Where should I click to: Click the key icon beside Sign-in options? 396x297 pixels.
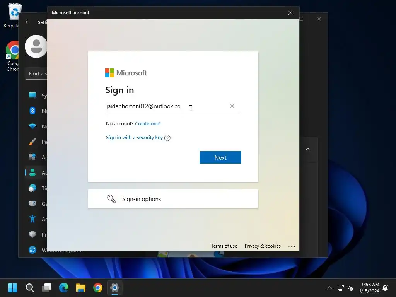pos(111,199)
